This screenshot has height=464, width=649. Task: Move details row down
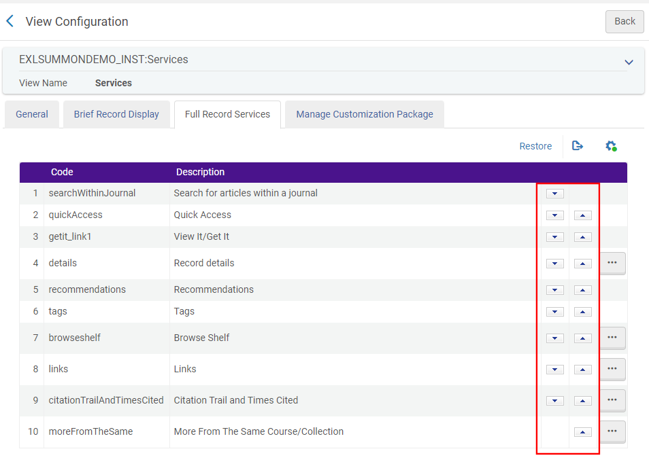(x=554, y=264)
